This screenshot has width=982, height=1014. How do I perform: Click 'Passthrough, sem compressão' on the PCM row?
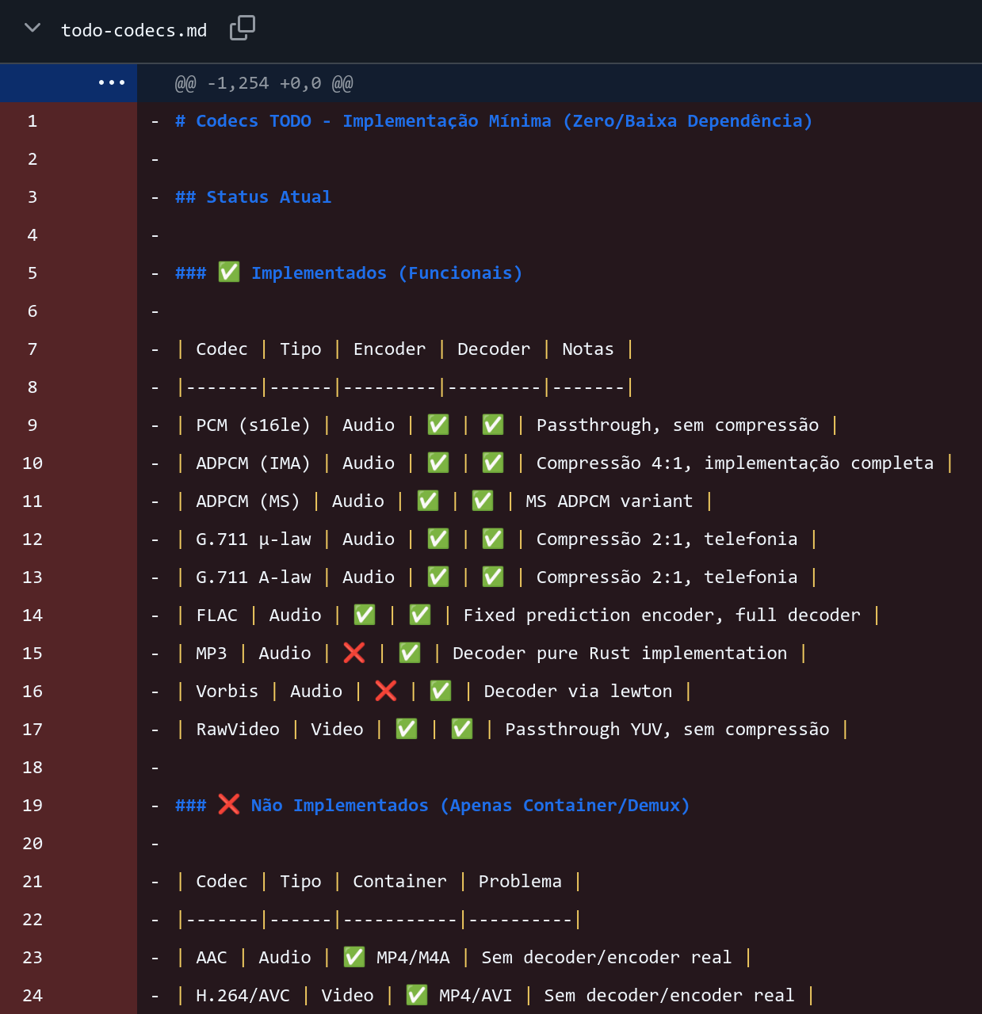[678, 425]
